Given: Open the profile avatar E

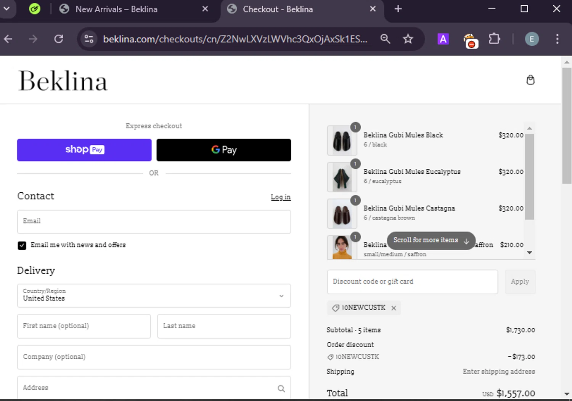Looking at the screenshot, I should coord(532,39).
